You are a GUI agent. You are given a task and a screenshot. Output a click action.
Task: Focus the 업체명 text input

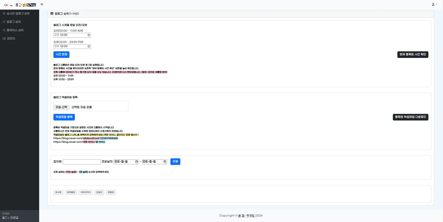(82, 162)
